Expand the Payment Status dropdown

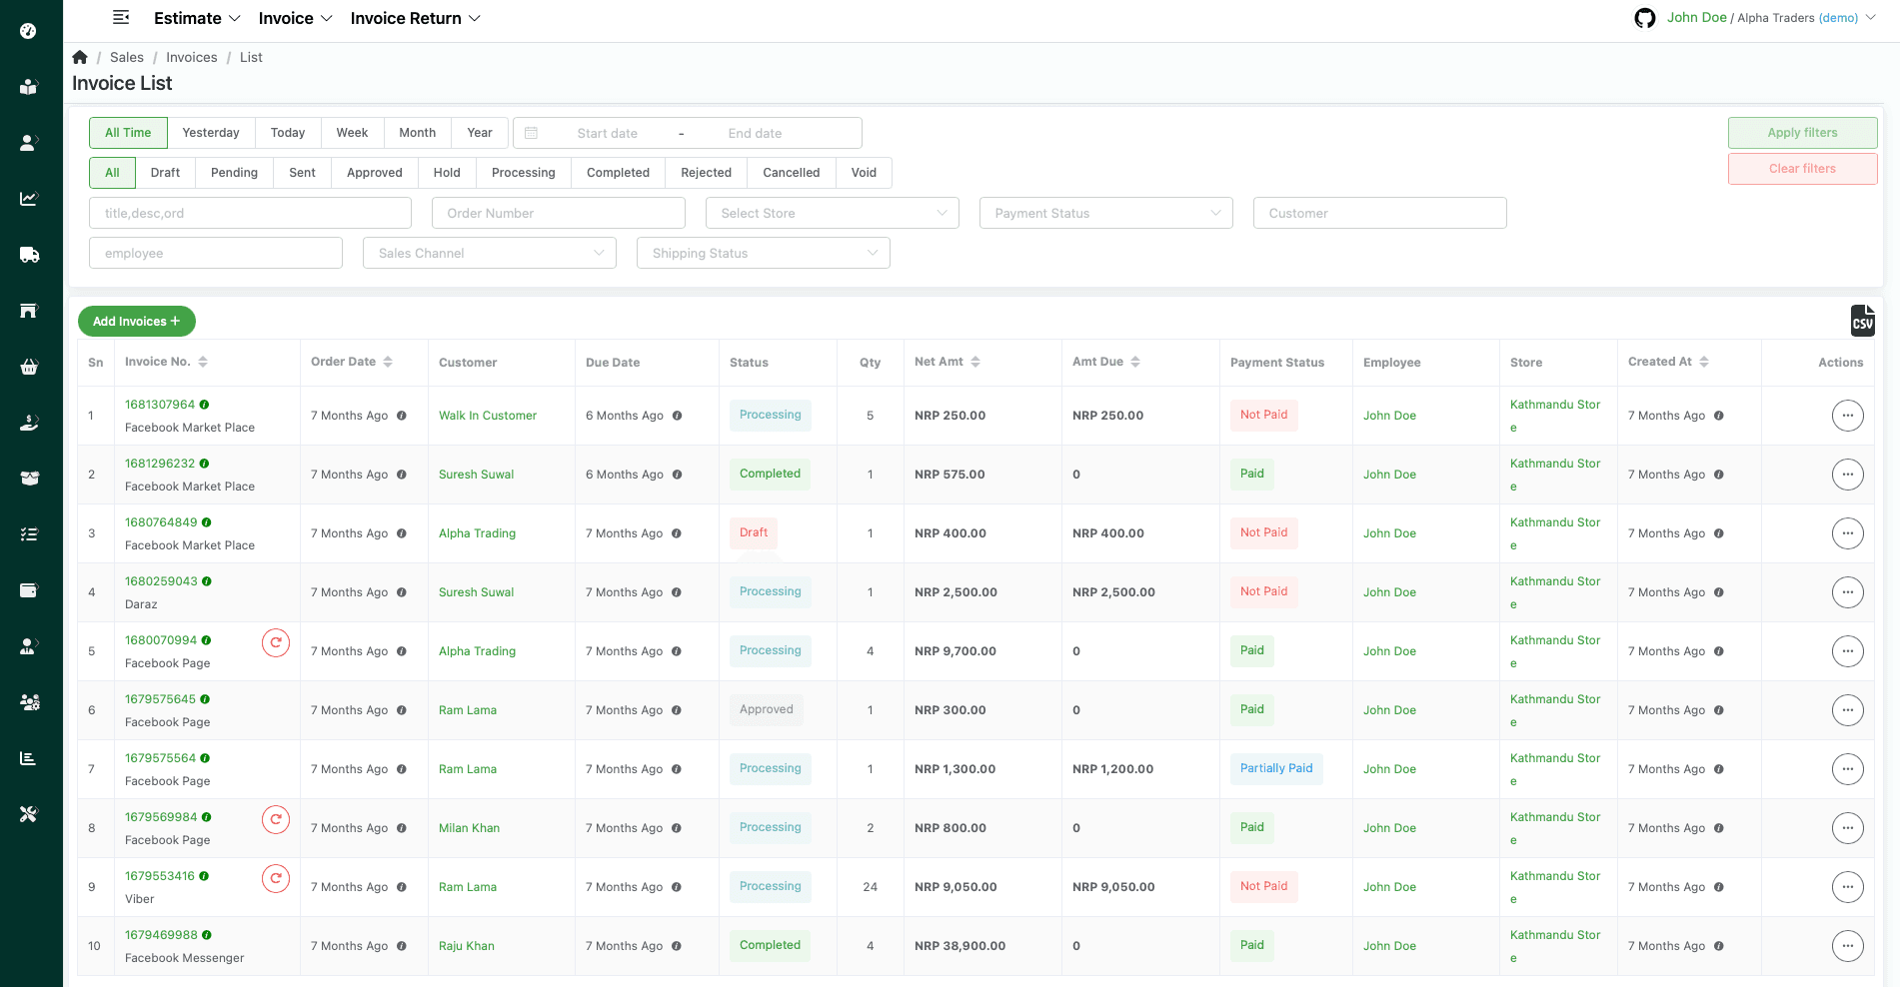tap(1105, 213)
